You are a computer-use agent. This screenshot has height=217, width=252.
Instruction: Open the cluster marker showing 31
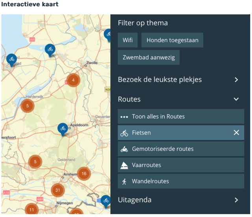(58, 190)
